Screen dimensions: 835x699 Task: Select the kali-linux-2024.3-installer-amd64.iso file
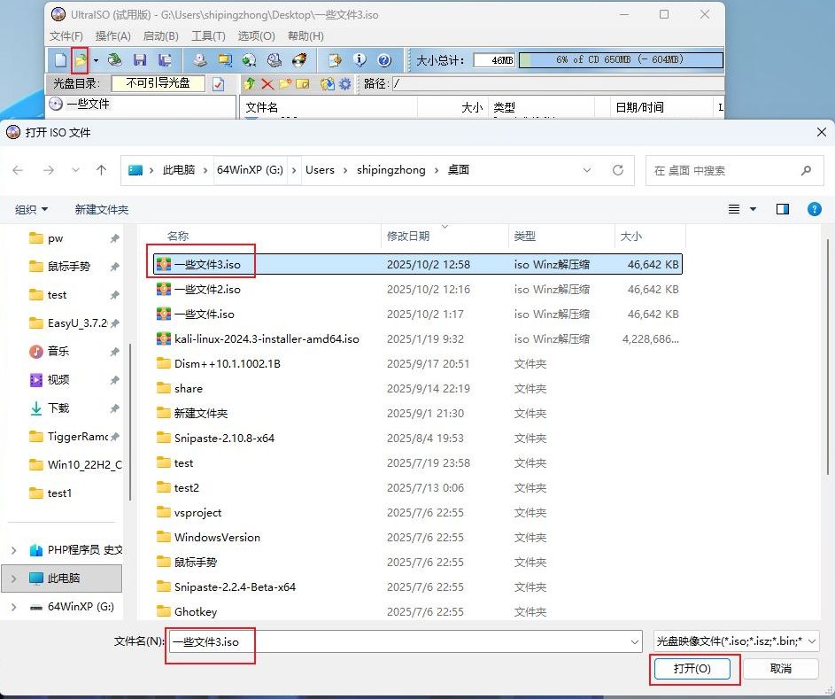(x=267, y=339)
